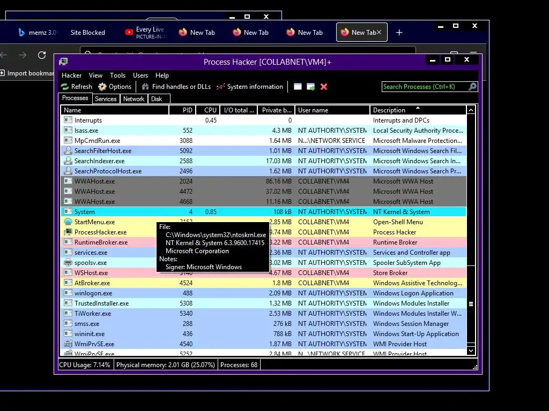Switch to the memz 3.0 browser tab
Screen dimensions: 549x411
coord(37,33)
